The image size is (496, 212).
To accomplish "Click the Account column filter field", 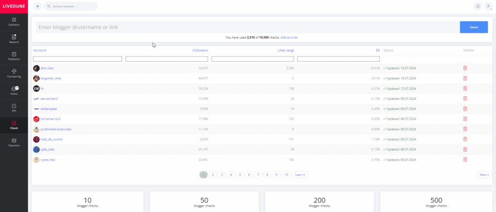I will point(77,59).
